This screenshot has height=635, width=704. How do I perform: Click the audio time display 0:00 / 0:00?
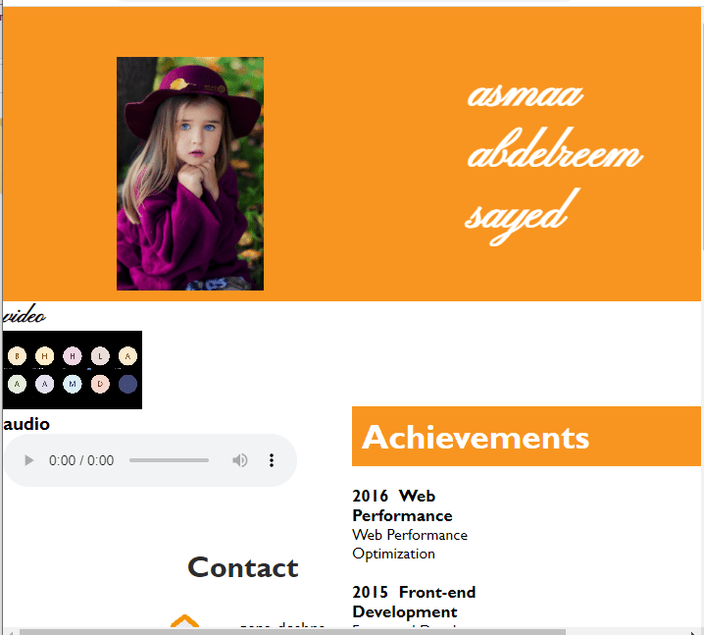point(81,460)
